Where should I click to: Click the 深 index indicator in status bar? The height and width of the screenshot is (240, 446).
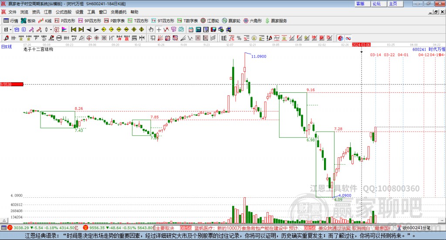[x=85, y=228]
